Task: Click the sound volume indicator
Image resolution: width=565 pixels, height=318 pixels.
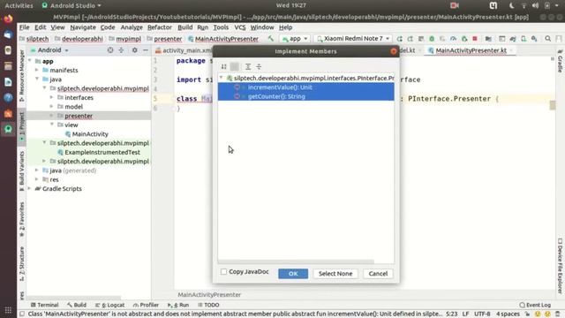Action: click(x=535, y=5)
